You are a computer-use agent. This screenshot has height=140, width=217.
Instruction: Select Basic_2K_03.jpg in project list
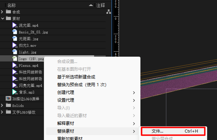coord(33,32)
